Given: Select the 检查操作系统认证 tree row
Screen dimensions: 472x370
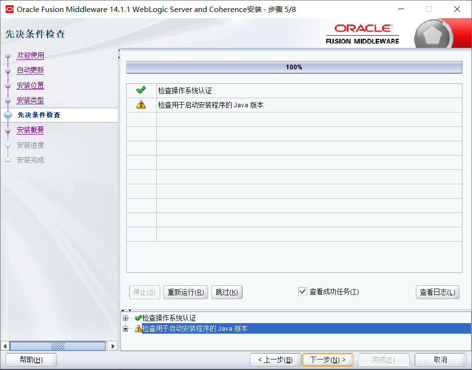Looking at the screenshot, I should click(169, 318).
